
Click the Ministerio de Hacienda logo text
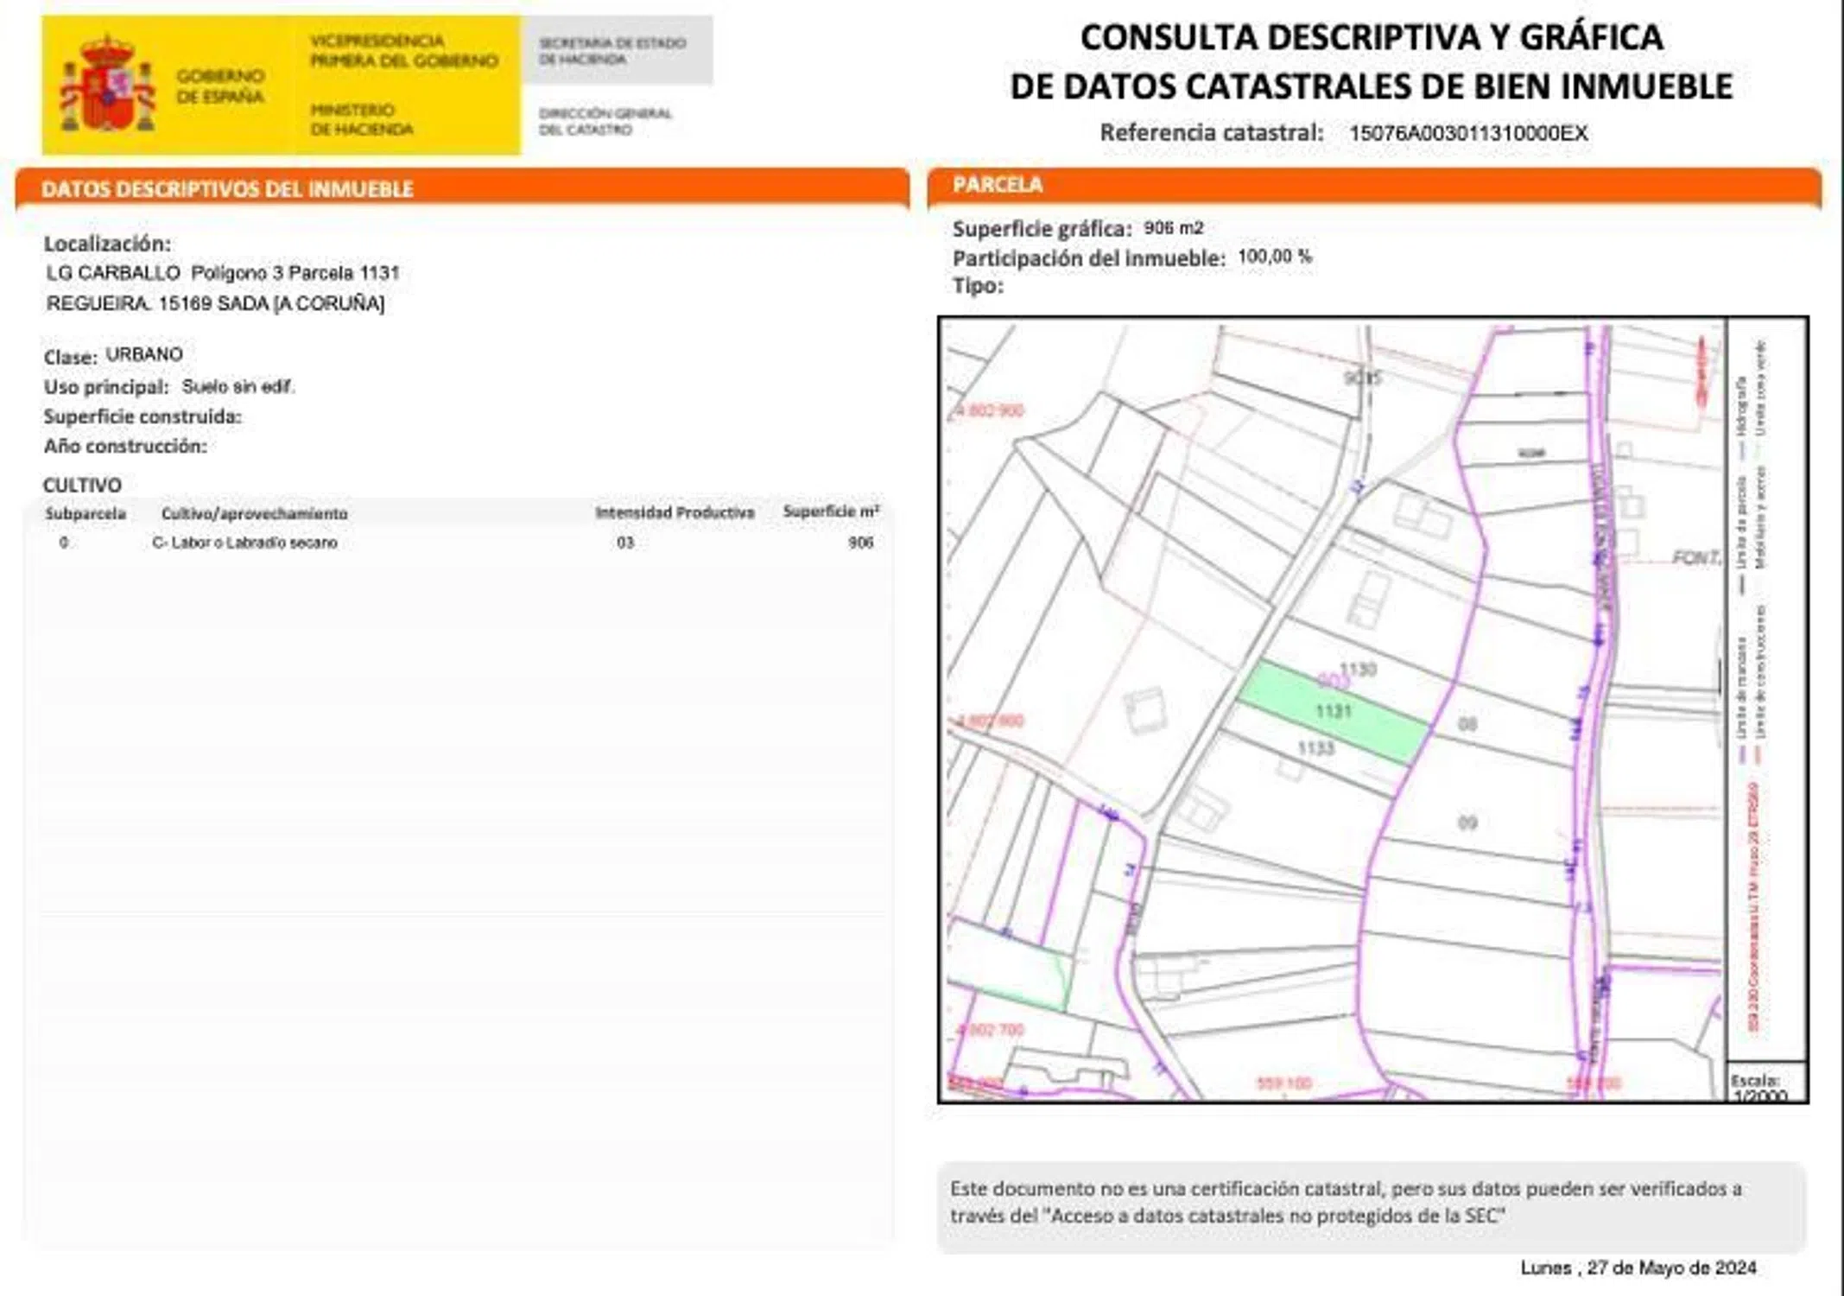tap(361, 120)
